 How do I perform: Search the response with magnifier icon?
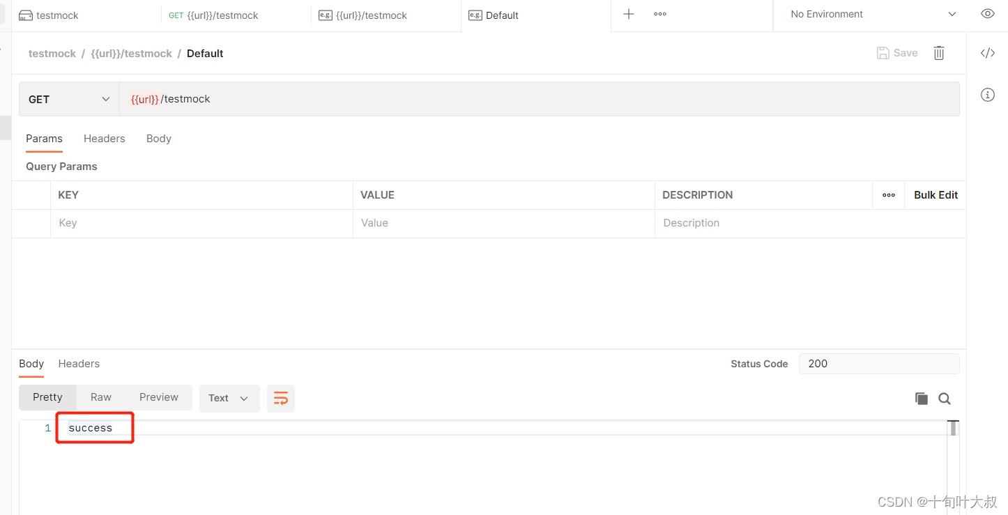click(x=945, y=399)
